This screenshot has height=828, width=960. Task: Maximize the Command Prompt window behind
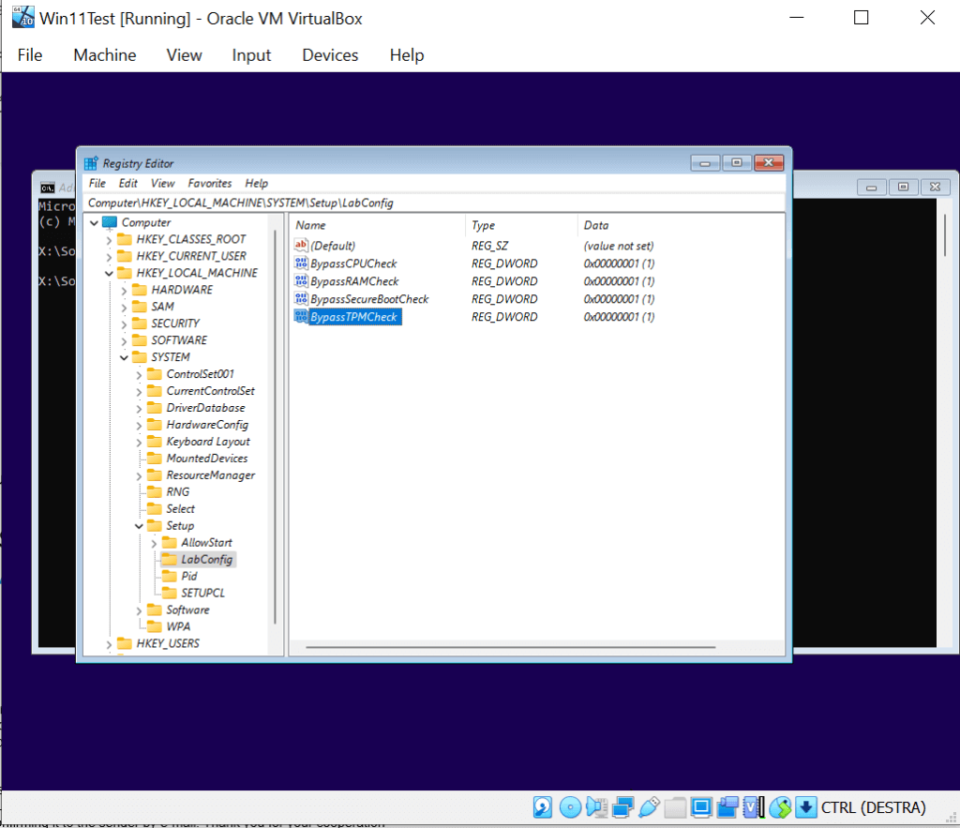point(903,187)
